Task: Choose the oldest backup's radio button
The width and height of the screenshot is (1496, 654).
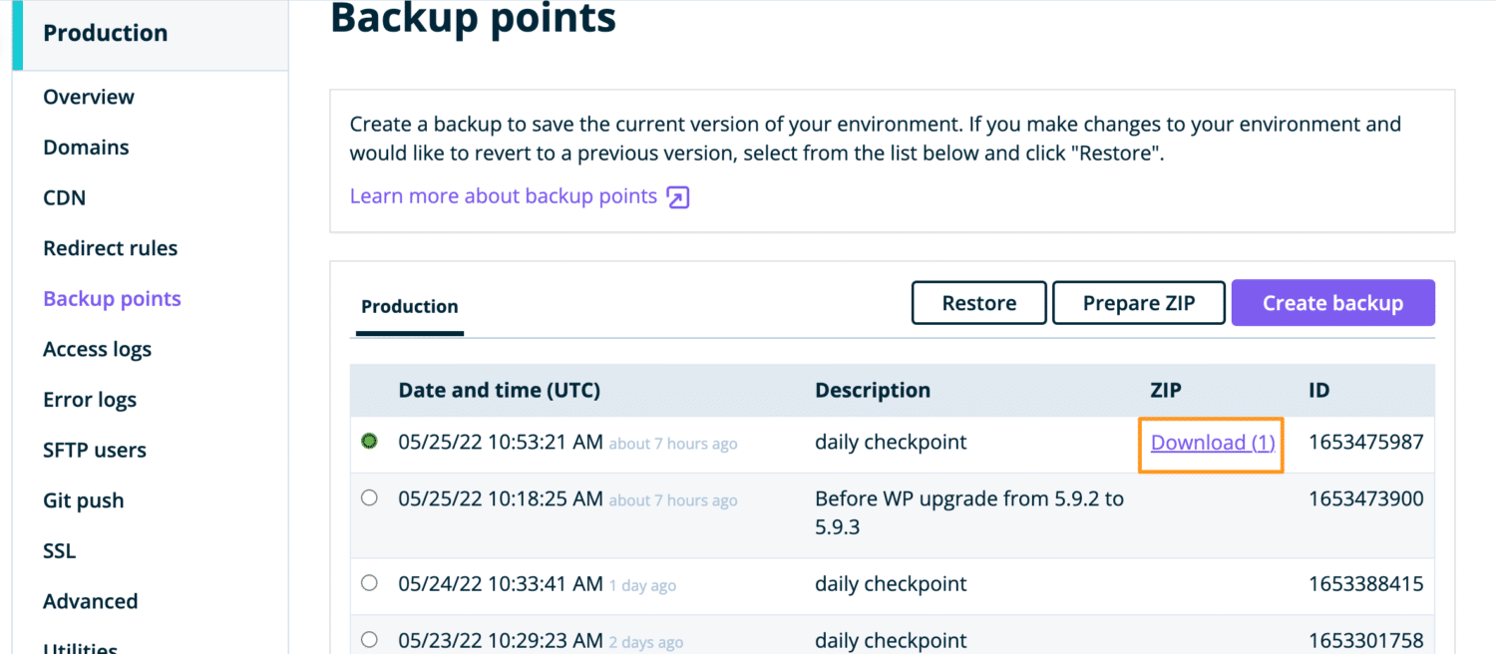Action: pyautogui.click(x=369, y=641)
